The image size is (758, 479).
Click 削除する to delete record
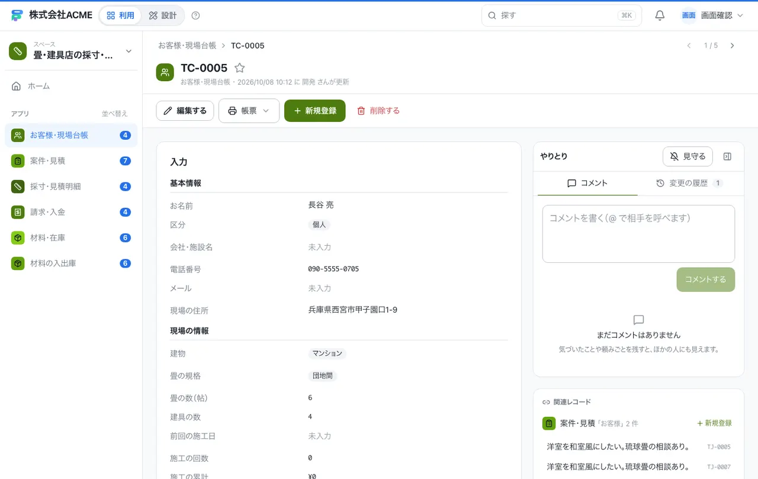(378, 111)
